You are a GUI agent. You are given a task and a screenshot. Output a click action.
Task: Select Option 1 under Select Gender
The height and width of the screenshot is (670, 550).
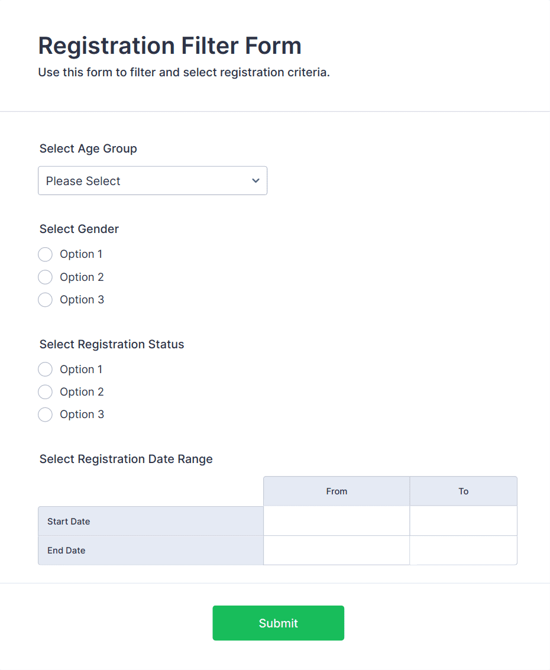tap(46, 254)
